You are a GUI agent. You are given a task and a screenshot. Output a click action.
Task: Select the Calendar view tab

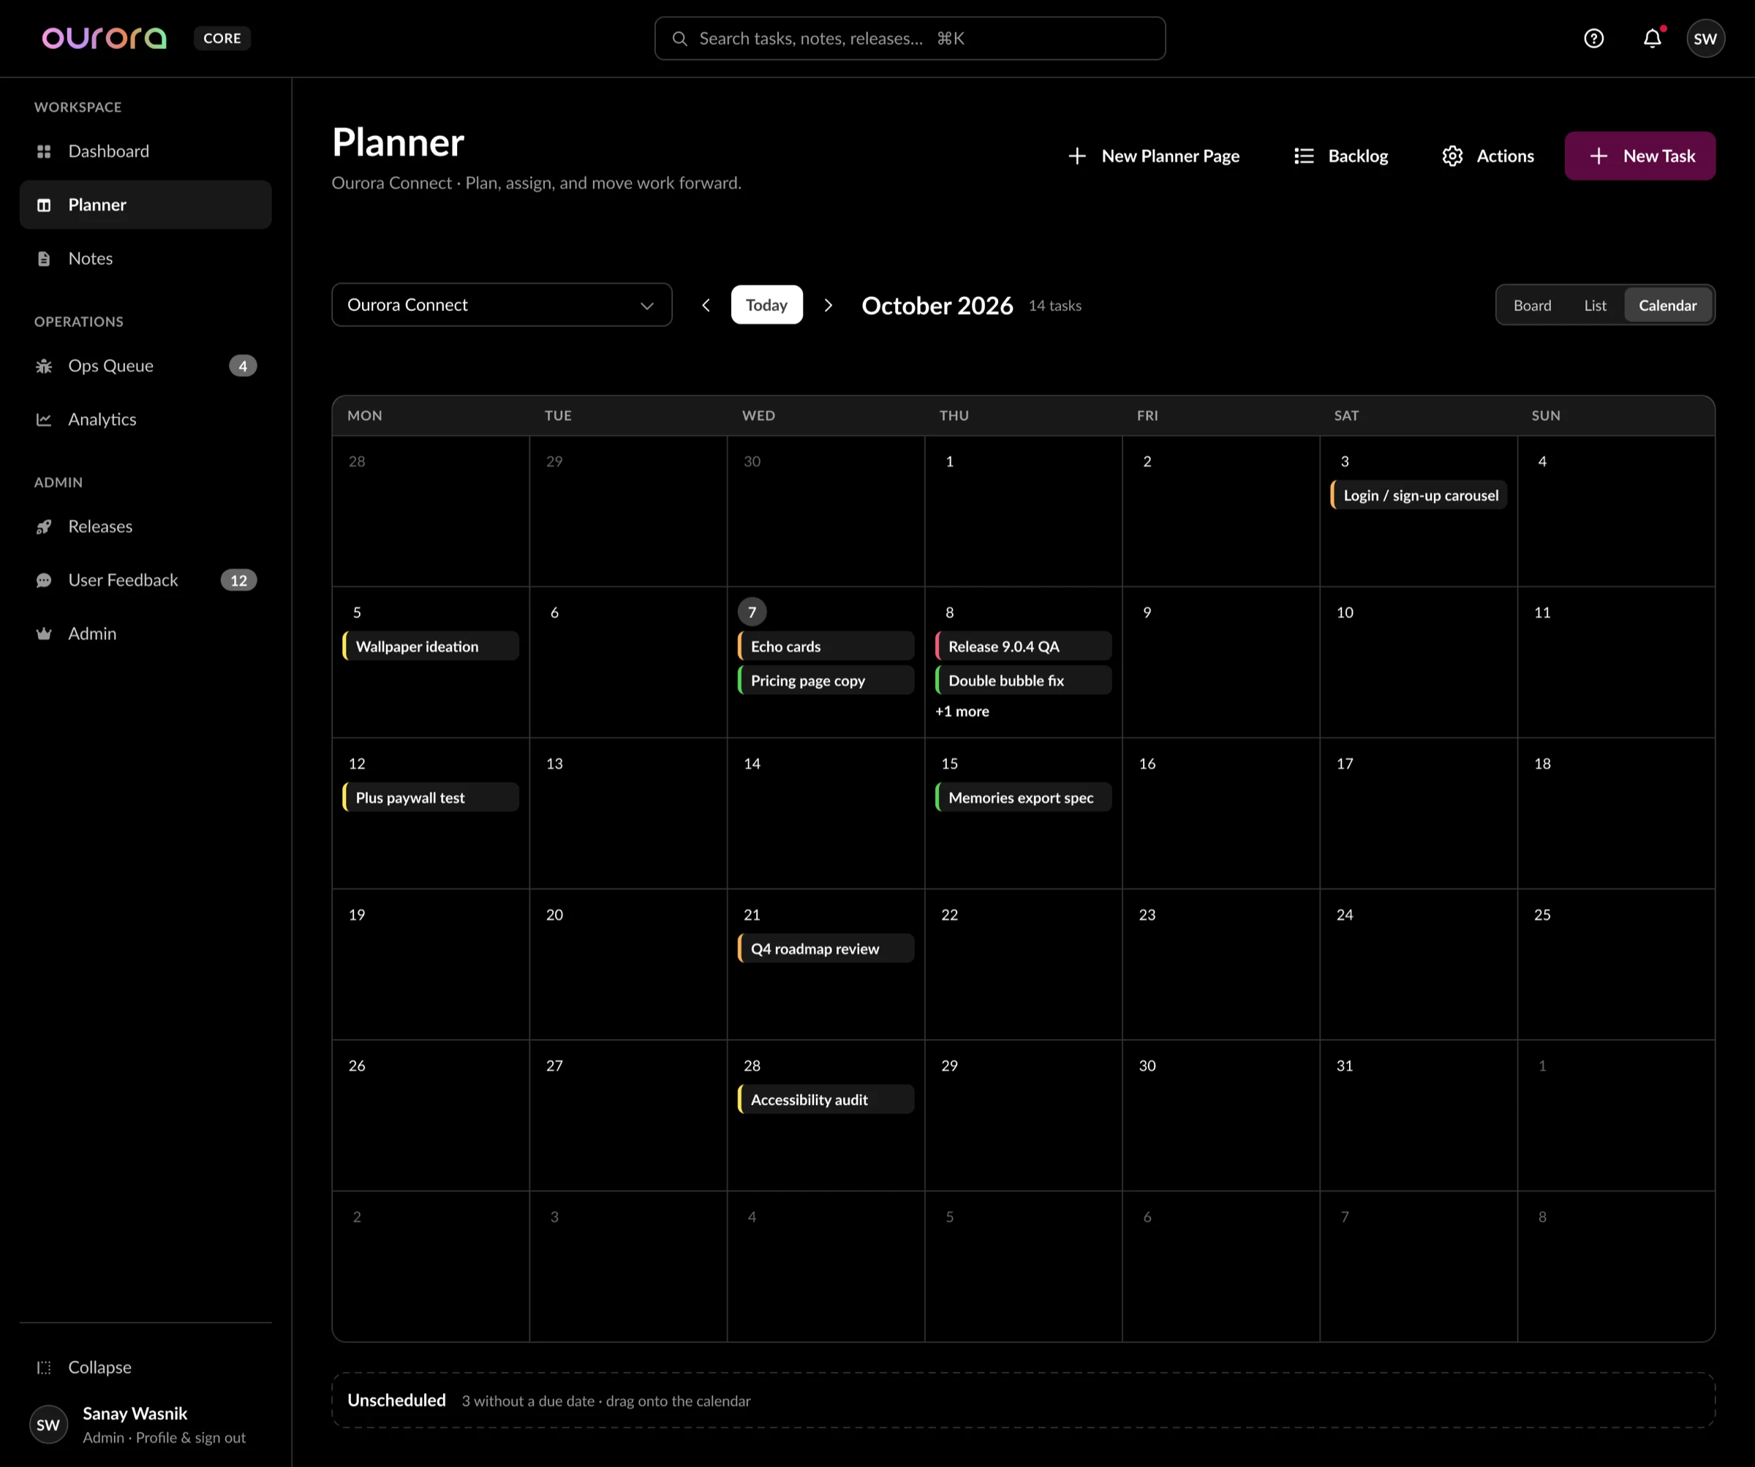(x=1667, y=305)
